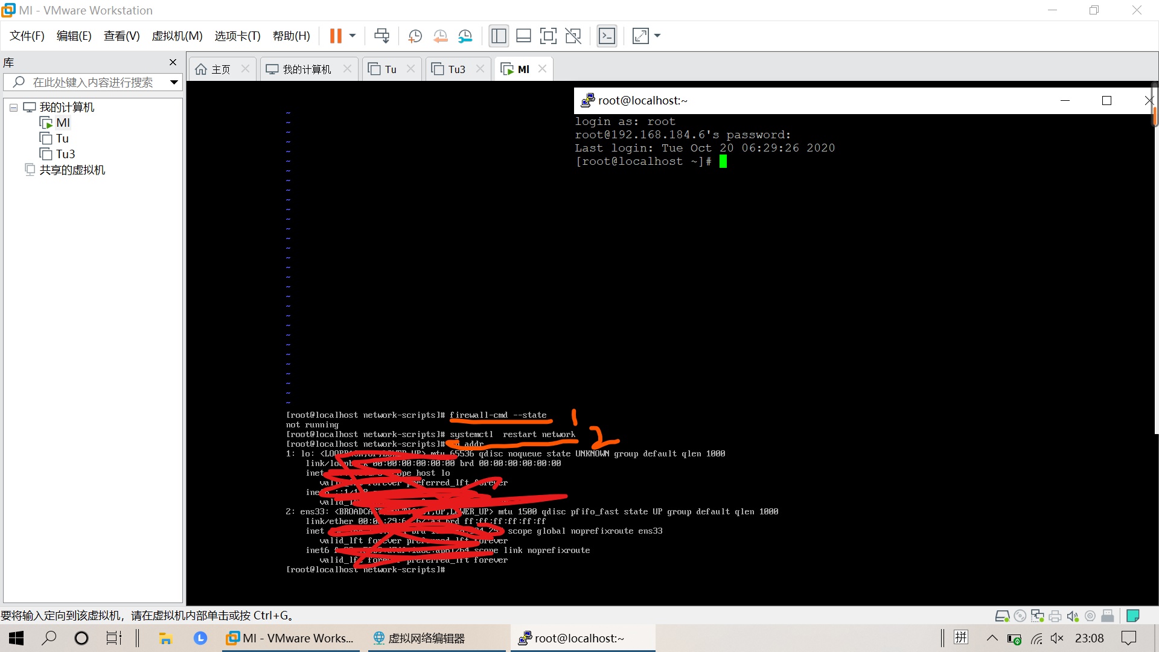Open the stretch display options dropdown

point(657,36)
